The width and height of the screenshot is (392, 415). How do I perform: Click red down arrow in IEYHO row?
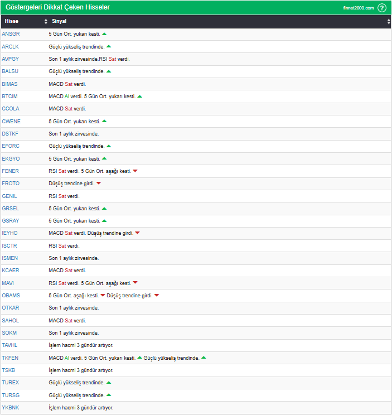[137, 233]
